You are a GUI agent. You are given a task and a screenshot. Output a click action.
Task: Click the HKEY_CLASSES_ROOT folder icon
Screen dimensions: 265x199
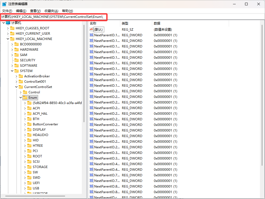pyautogui.click(x=12, y=28)
